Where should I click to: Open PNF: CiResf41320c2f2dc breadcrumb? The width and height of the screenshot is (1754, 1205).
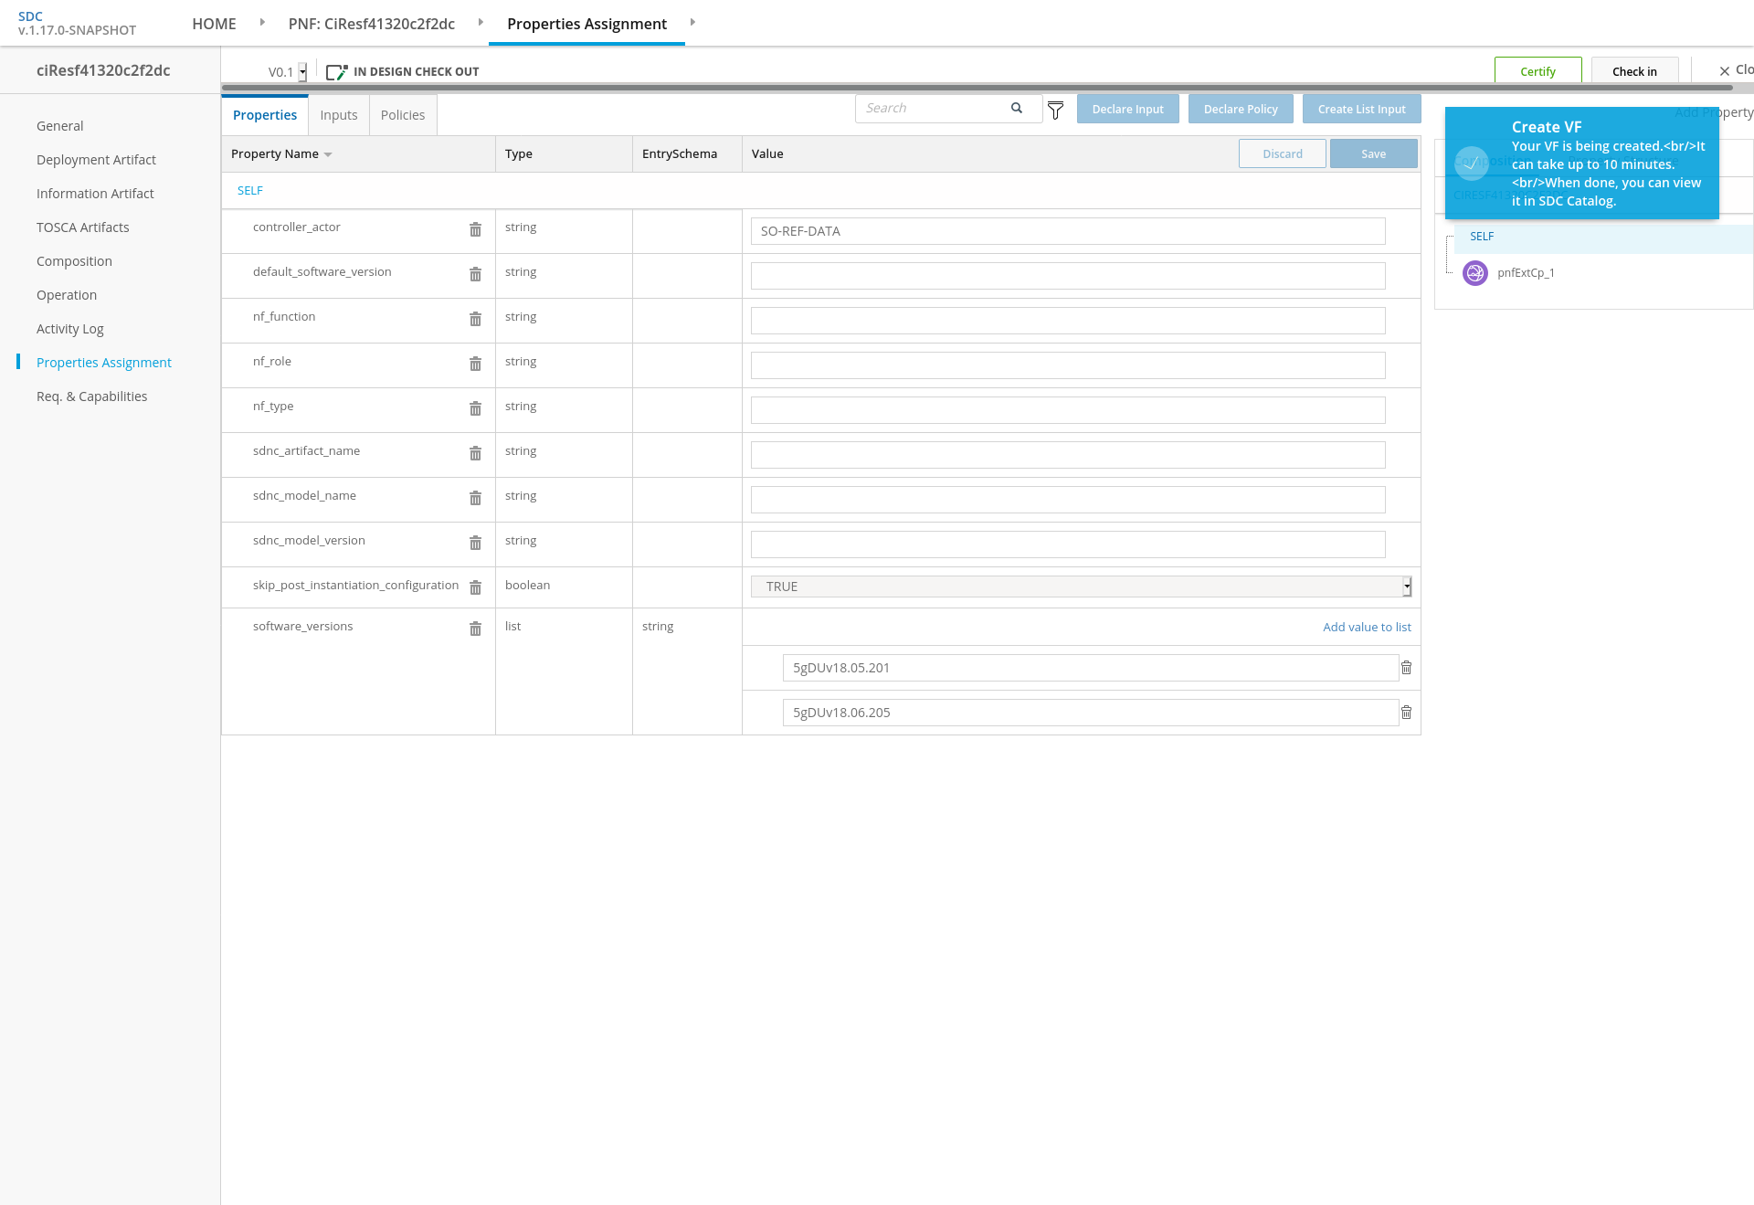click(372, 24)
